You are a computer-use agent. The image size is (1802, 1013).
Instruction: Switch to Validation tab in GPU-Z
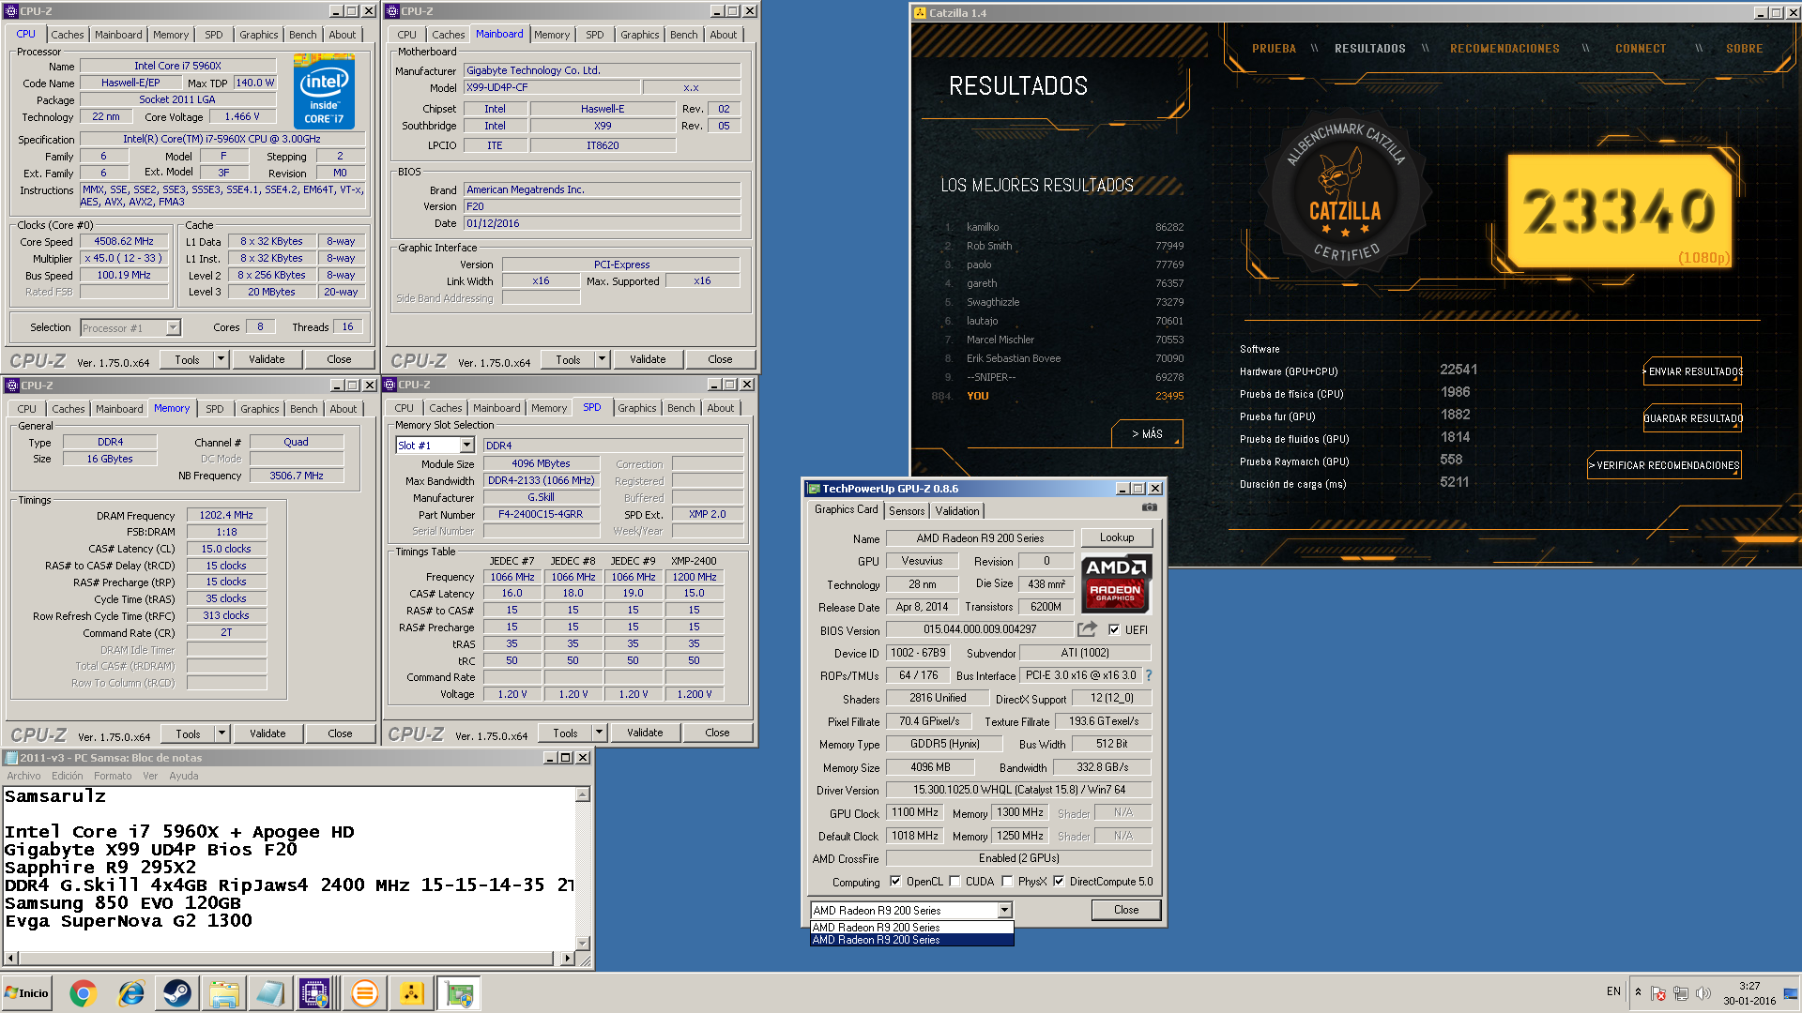coord(957,511)
